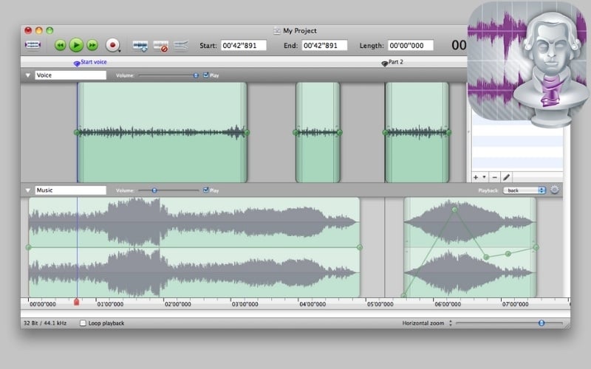Select the third voice audio clip
Image resolution: width=591 pixels, height=369 pixels.
pyautogui.click(x=417, y=133)
